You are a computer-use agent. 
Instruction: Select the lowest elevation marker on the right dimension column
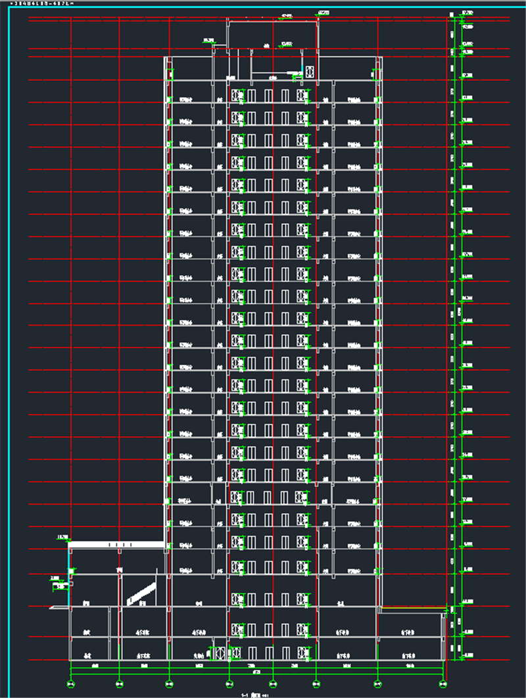[467, 655]
